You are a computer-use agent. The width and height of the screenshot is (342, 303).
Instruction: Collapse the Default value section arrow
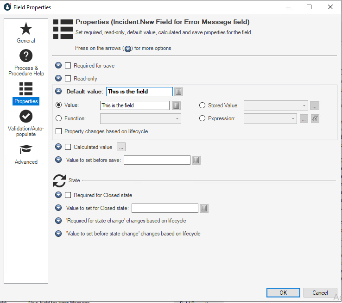58,92
